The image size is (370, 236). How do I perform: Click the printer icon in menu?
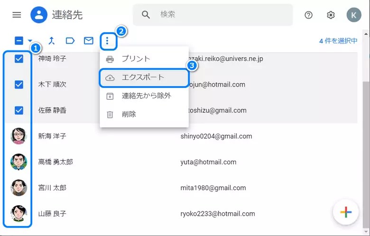110,59
